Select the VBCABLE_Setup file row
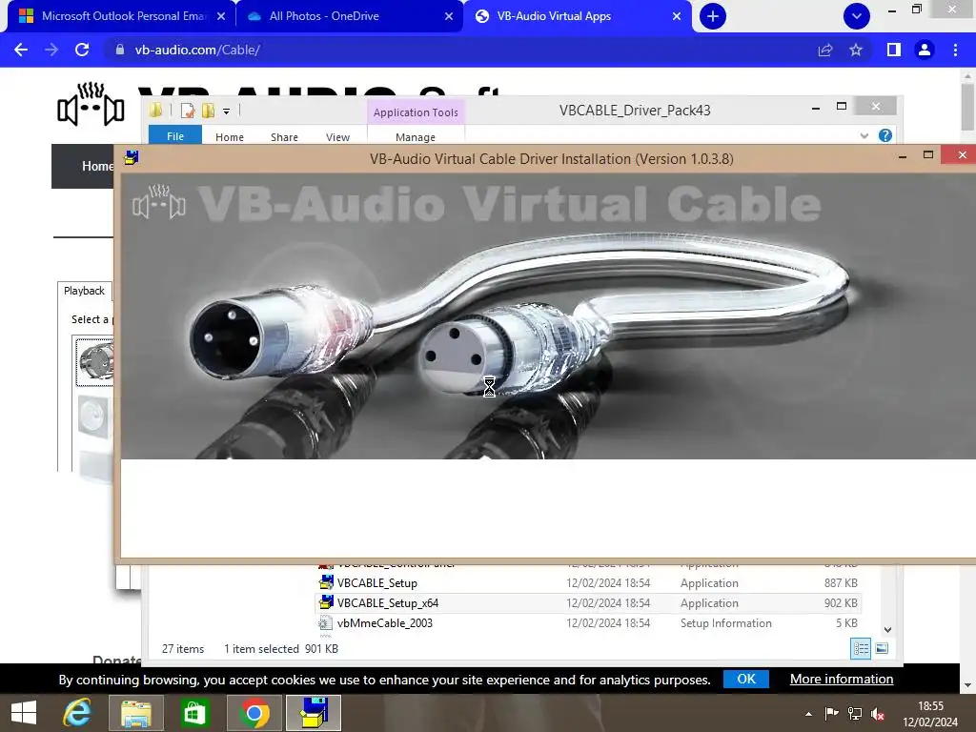 click(x=588, y=583)
